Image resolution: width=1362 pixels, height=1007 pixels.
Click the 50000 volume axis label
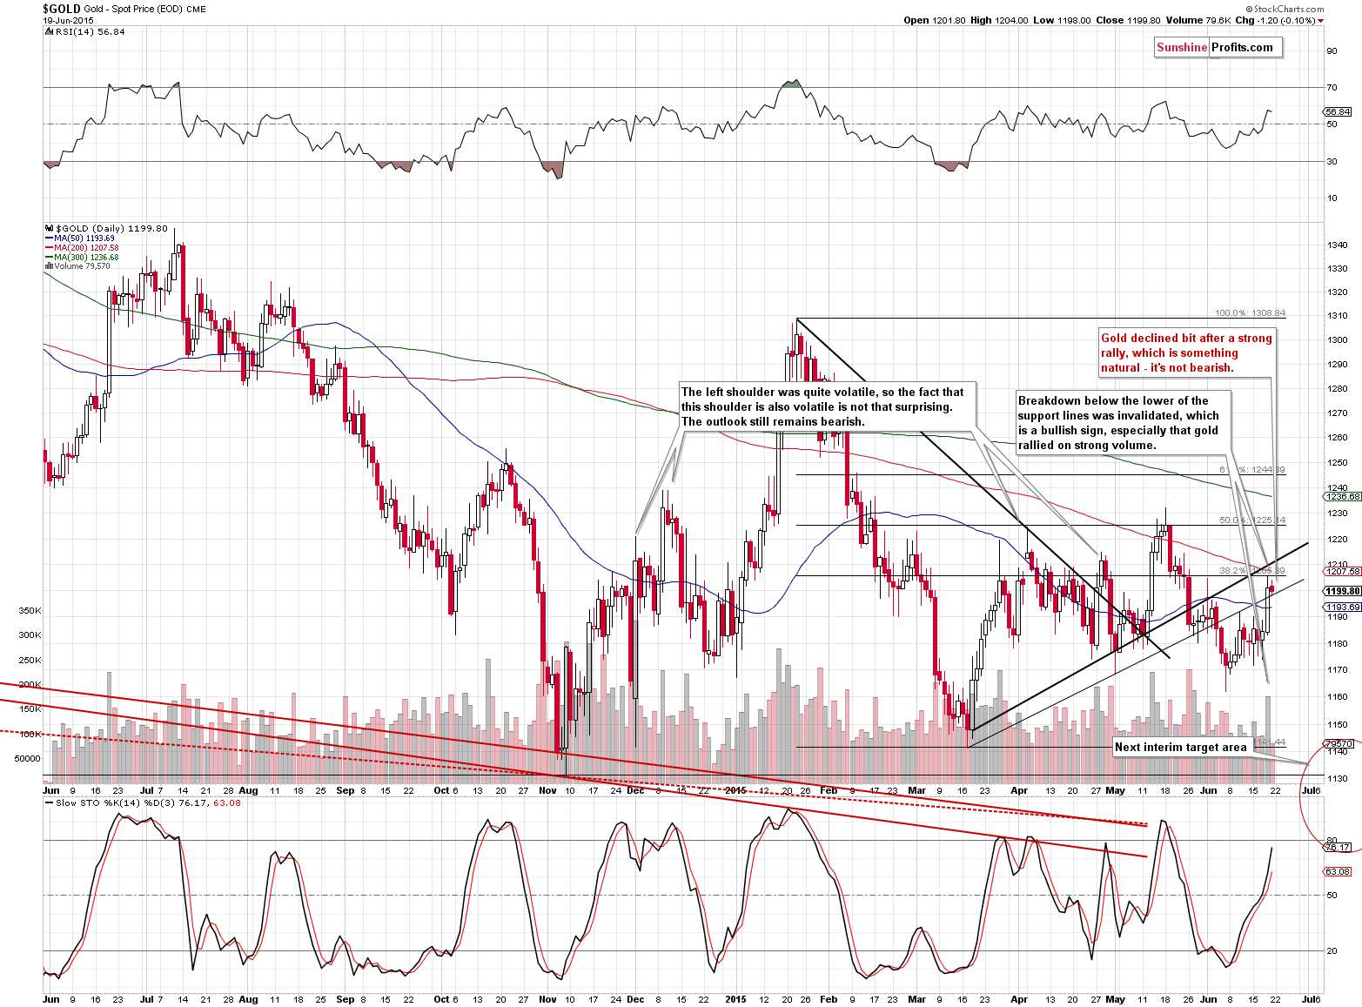pos(28,759)
